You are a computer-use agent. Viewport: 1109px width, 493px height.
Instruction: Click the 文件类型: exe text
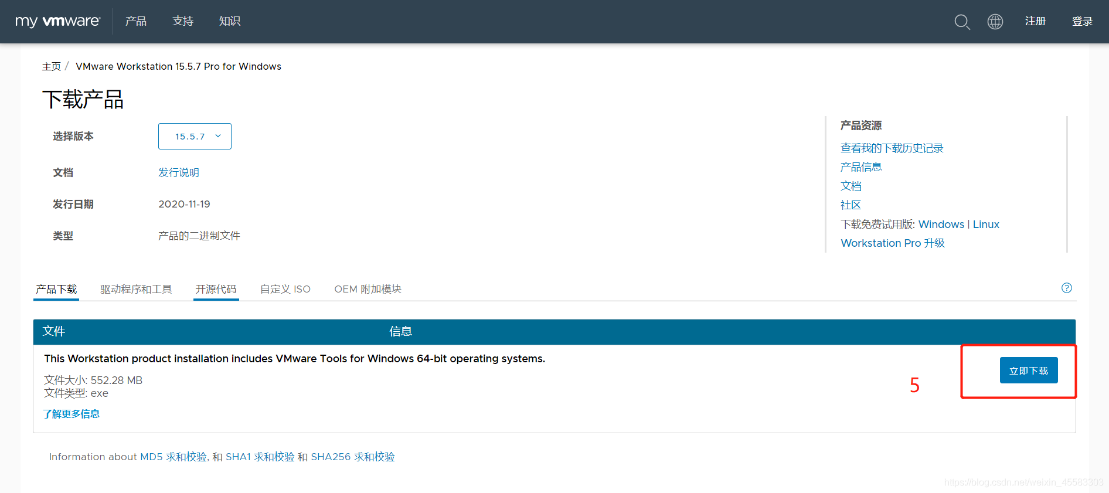click(x=76, y=393)
